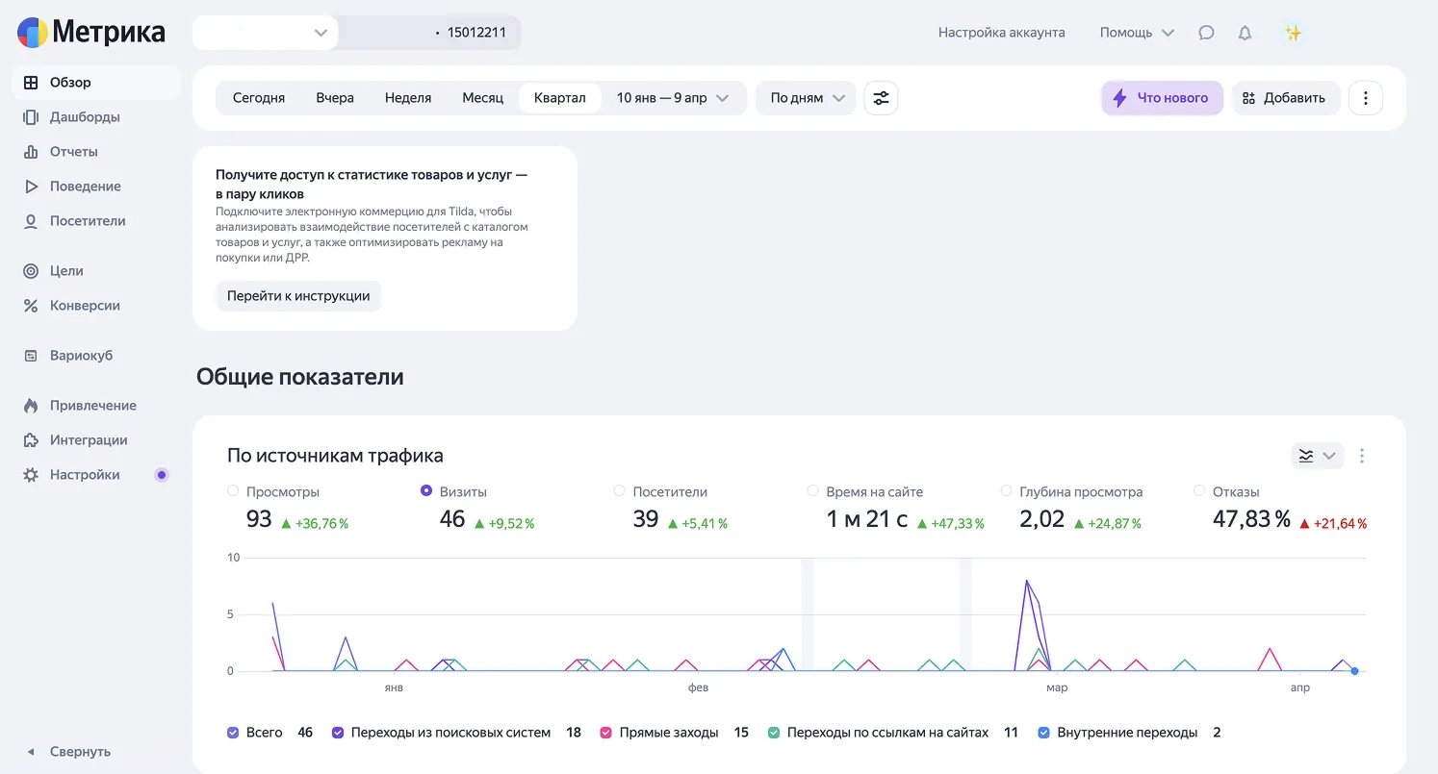Switch period to Месяц
1438x774 pixels.
click(x=483, y=98)
